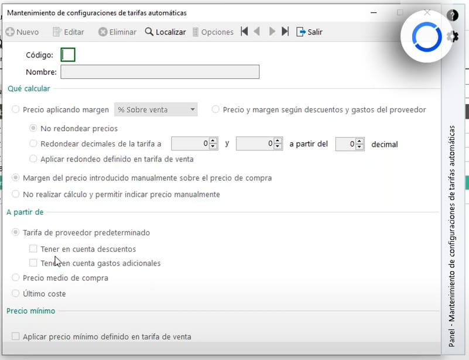
Task: Jump to the first record
Action: [244, 32]
